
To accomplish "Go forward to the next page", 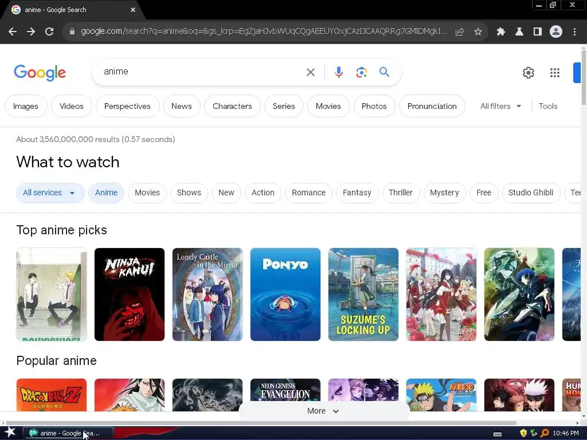I will pos(31,32).
